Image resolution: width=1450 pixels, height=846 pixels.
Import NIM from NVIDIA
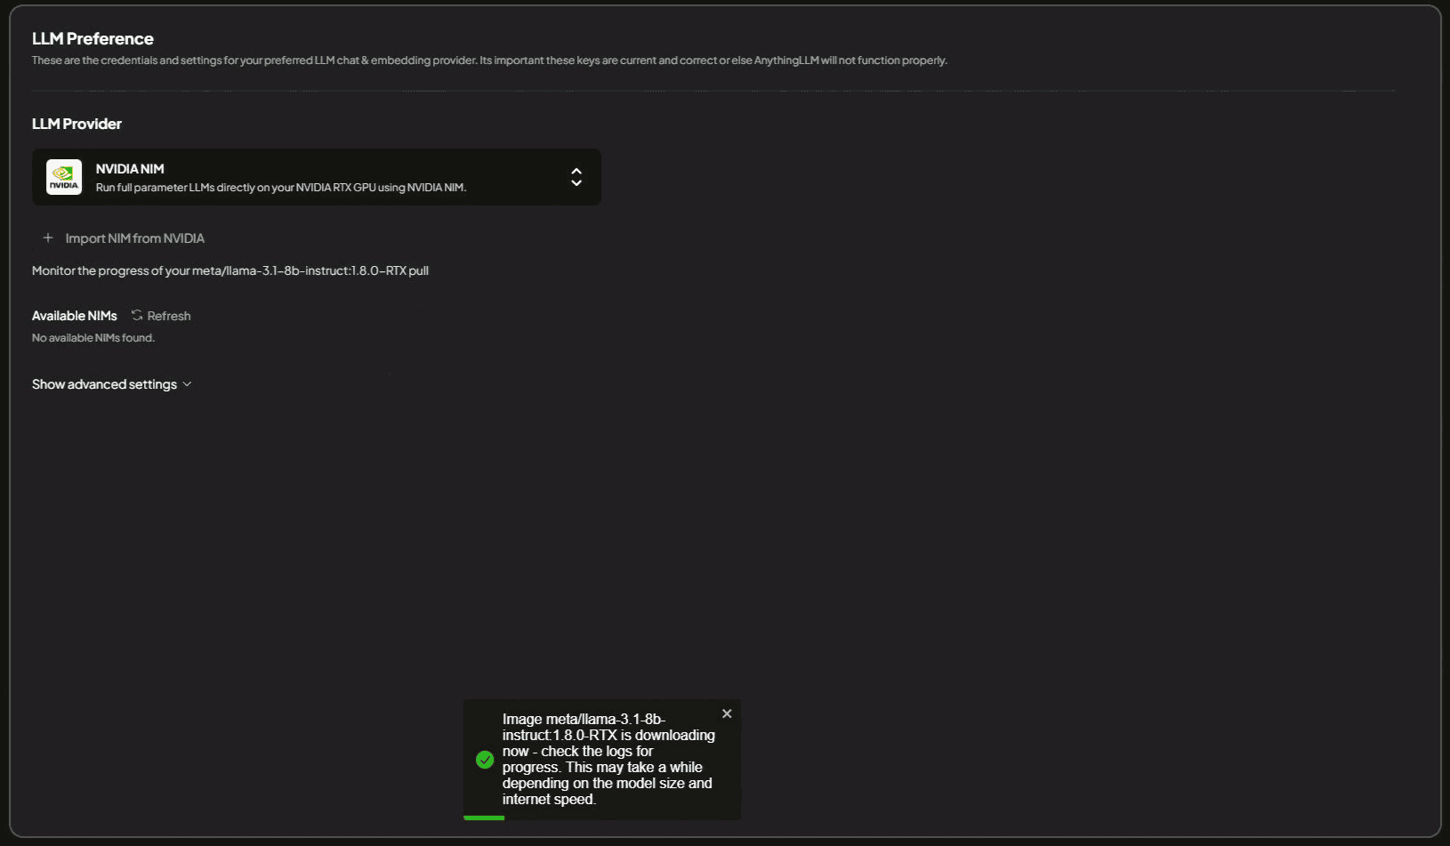click(x=134, y=238)
